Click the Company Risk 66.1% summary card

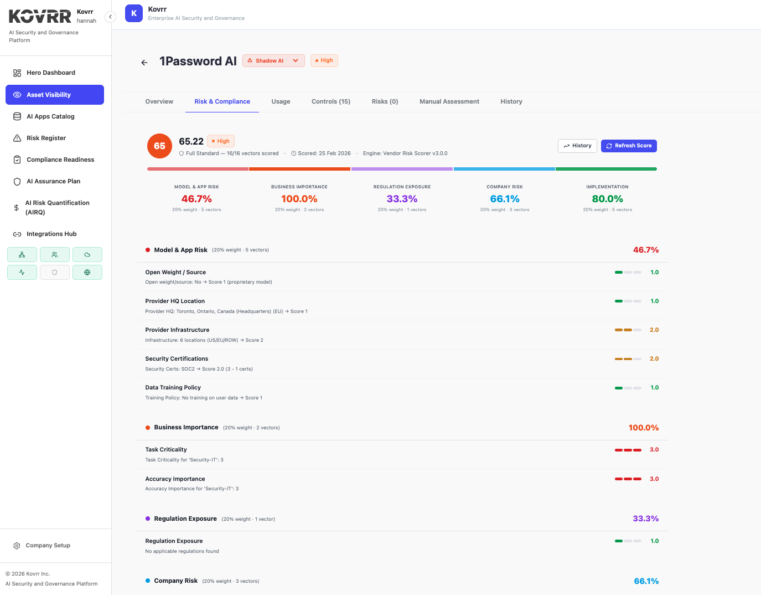coord(505,198)
